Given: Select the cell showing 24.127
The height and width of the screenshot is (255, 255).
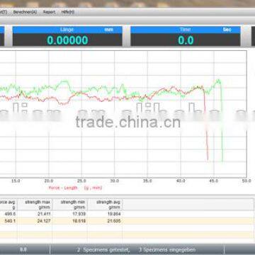Looking at the screenshot, I should pyautogui.click(x=35, y=221).
